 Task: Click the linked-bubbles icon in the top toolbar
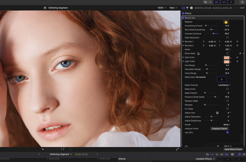point(205,2)
